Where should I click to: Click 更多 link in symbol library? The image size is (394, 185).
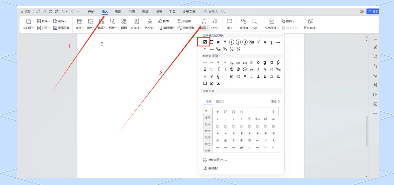click(276, 101)
